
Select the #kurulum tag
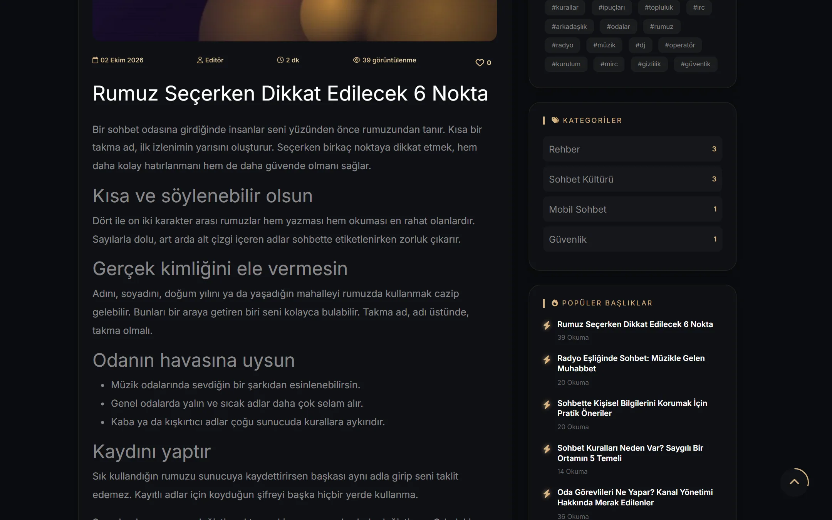click(566, 64)
